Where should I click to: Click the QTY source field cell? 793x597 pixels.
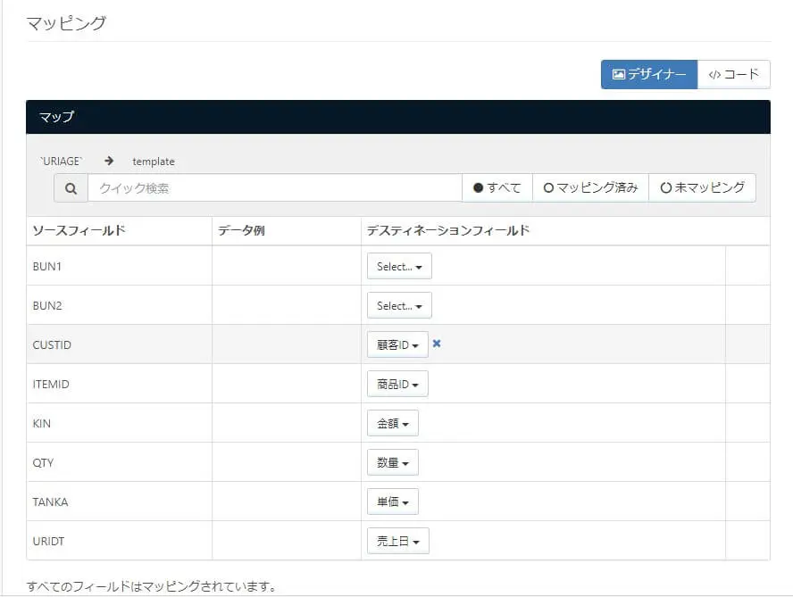[x=119, y=462]
